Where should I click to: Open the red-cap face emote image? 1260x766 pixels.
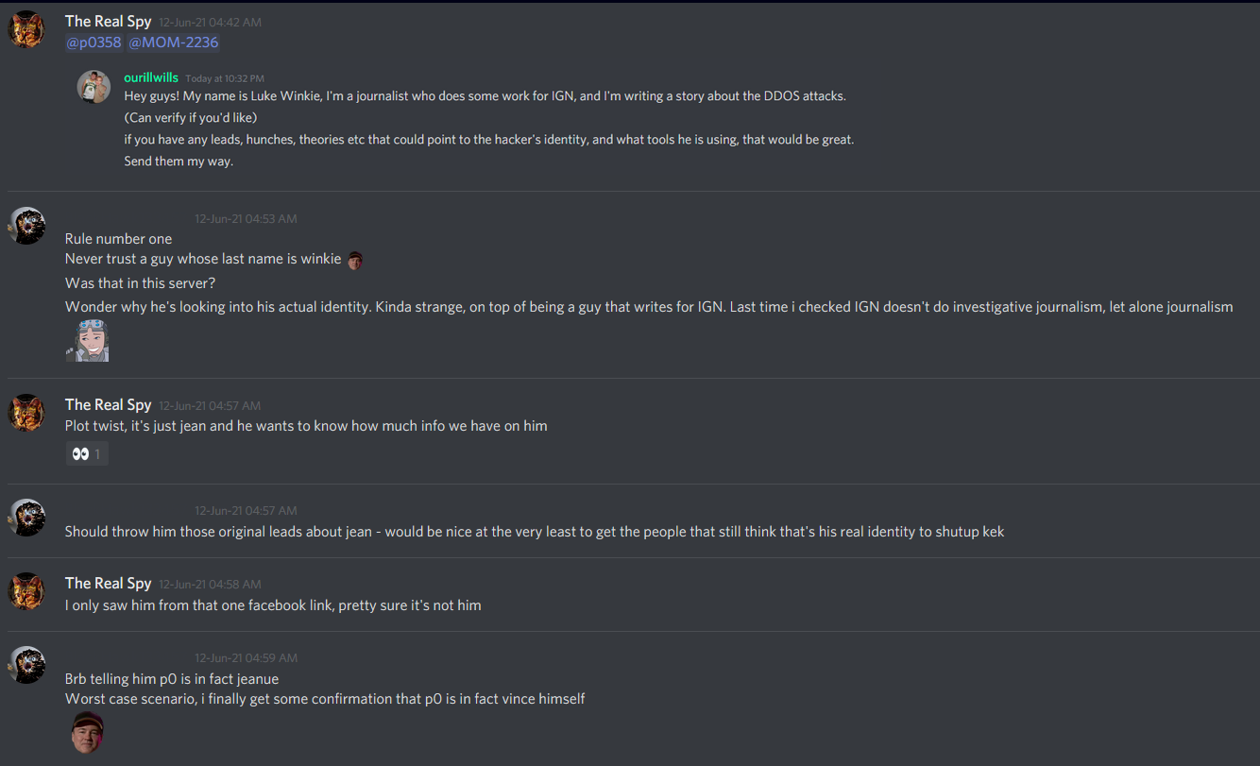coord(88,732)
